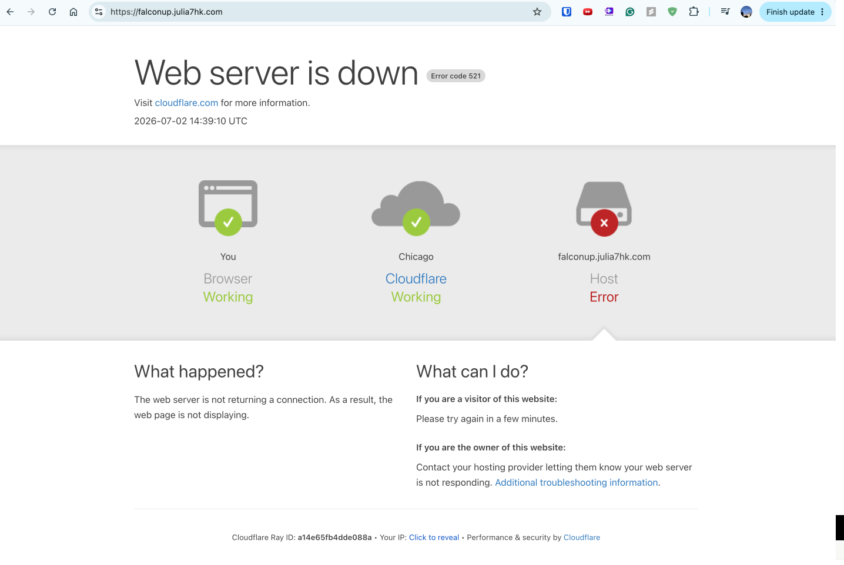Click the Ray ID a14e65fb4dde088a
This screenshot has height=565, width=844.
click(x=334, y=537)
